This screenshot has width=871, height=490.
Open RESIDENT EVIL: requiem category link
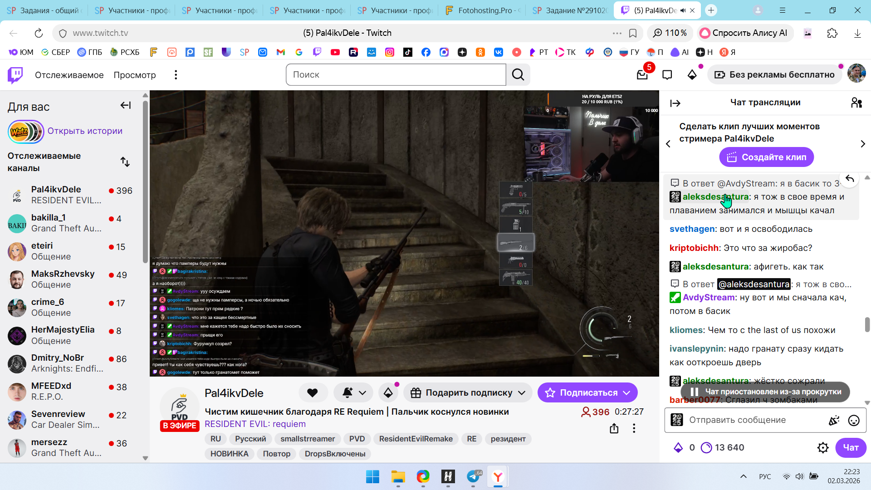(x=255, y=424)
